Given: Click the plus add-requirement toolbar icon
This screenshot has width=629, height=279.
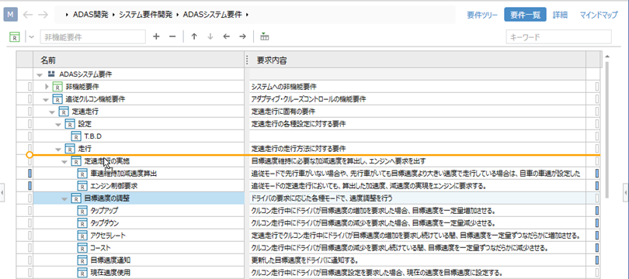Looking at the screenshot, I should pos(156,36).
